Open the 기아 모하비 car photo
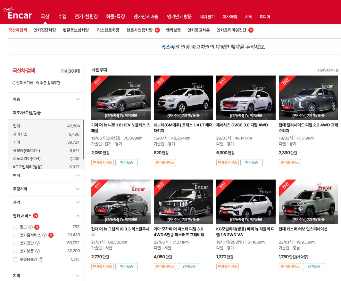 point(183,202)
